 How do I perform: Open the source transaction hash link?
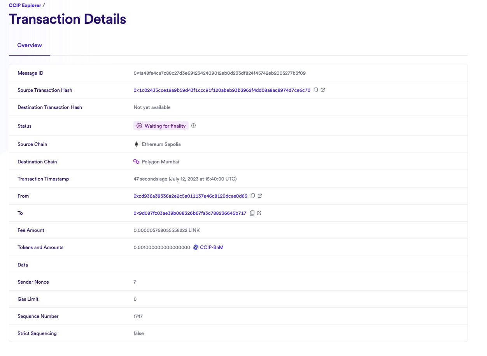222,90
